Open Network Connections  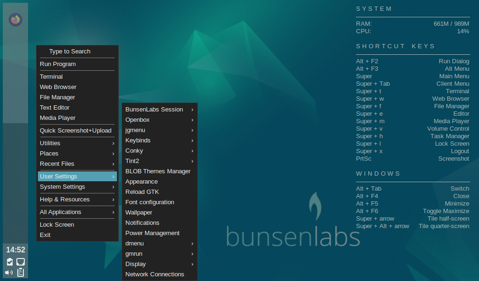pos(160,274)
